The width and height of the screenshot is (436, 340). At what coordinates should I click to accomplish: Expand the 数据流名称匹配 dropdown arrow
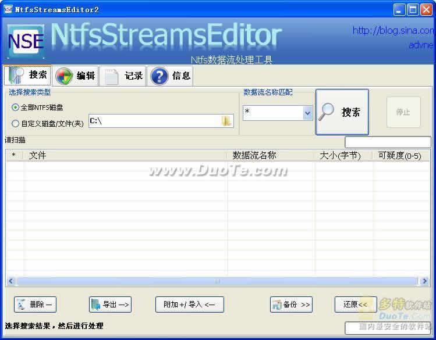[x=307, y=113]
